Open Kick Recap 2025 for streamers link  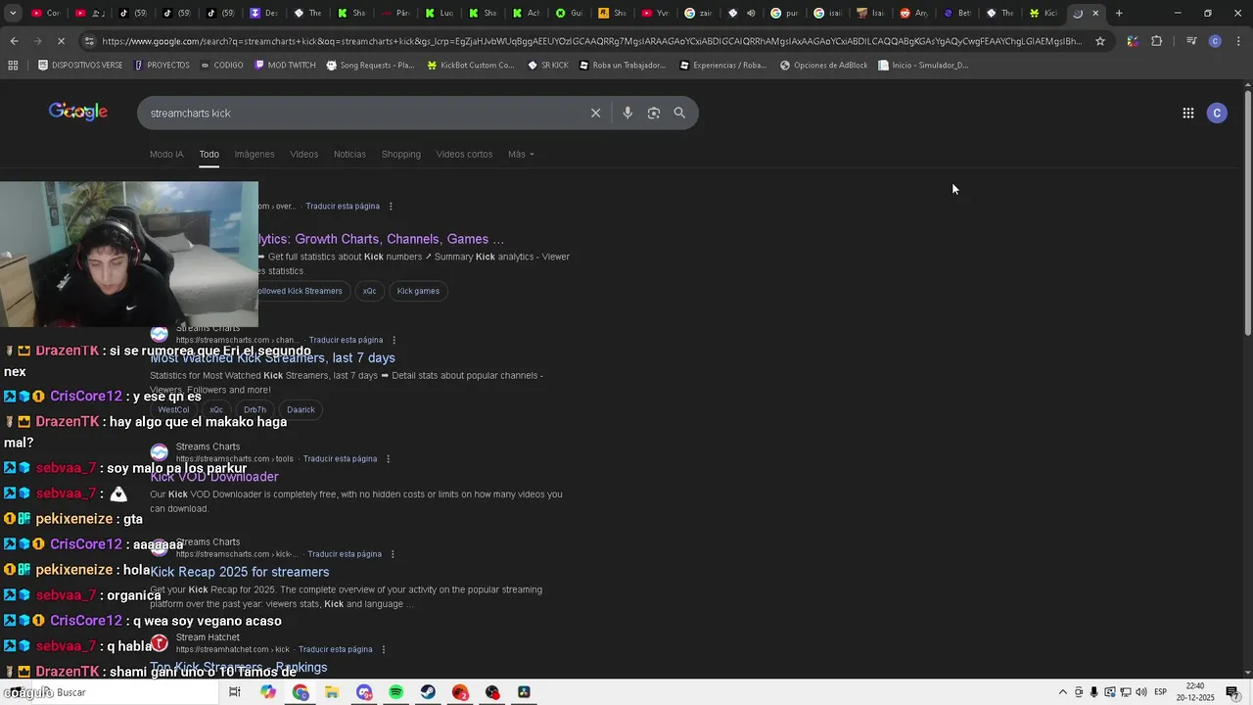240,572
